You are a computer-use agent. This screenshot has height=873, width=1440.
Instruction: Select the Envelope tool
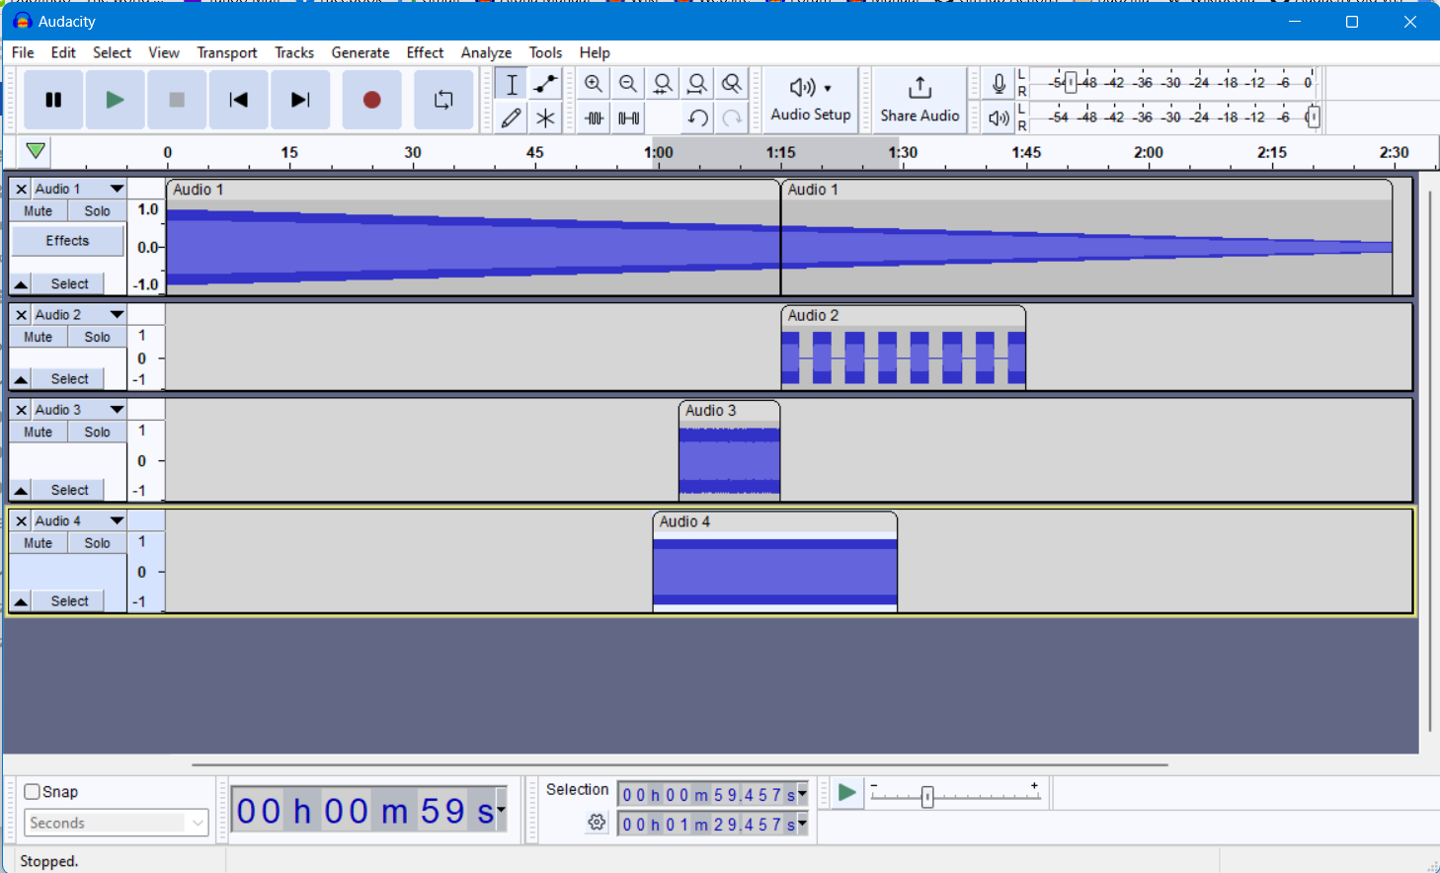click(545, 85)
